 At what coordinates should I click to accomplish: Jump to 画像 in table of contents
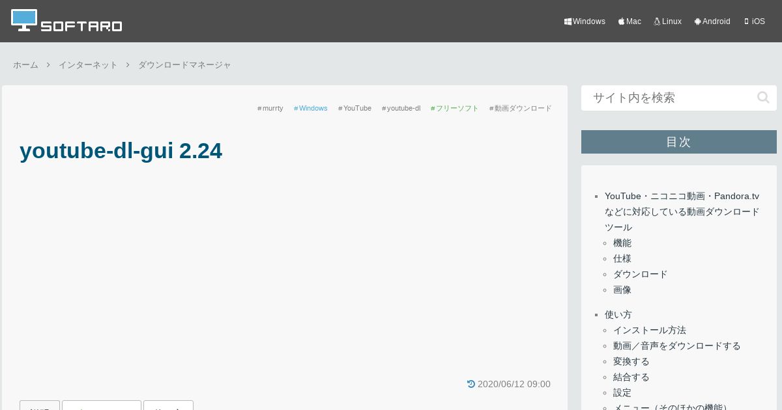(x=622, y=290)
